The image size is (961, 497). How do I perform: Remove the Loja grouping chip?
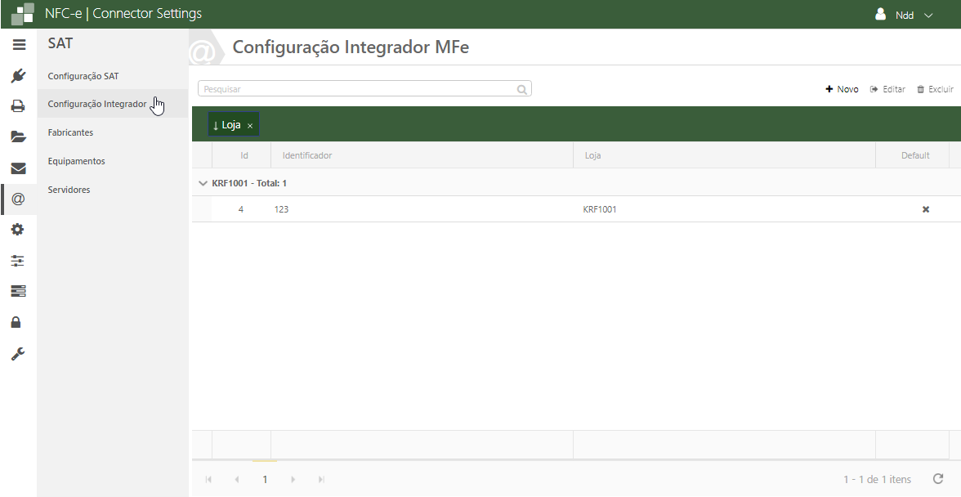coord(250,126)
